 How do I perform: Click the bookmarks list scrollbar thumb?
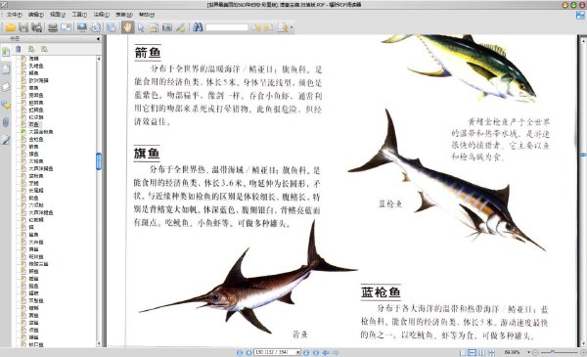(x=99, y=161)
